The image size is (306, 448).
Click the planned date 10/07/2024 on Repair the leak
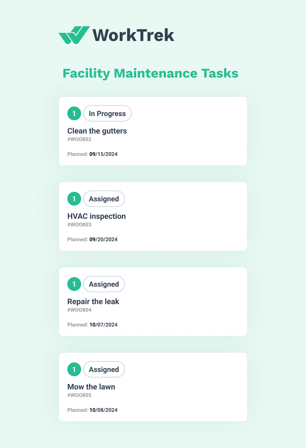tap(103, 324)
